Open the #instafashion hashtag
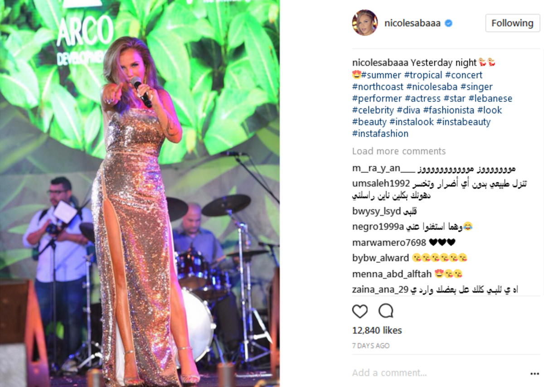This screenshot has height=387, width=544. coord(380,134)
